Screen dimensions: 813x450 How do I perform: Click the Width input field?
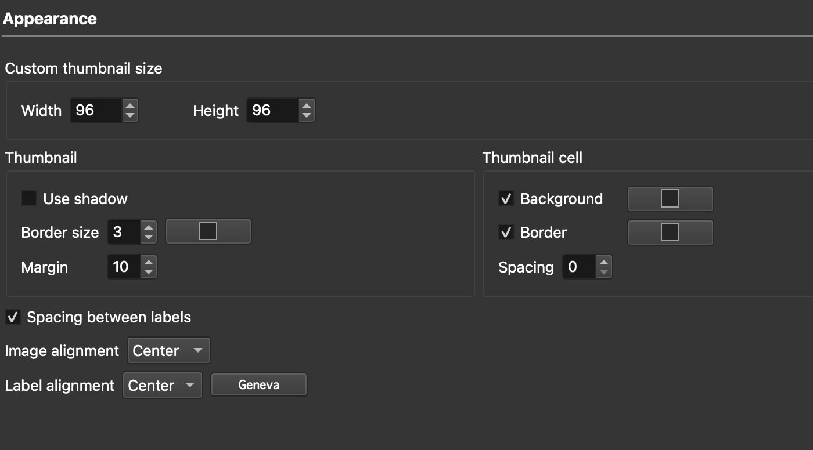pos(96,110)
